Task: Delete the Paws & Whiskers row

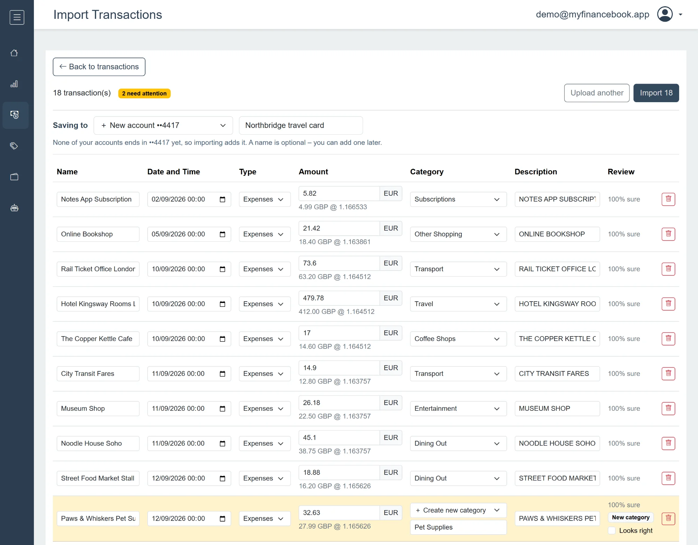Action: click(x=668, y=518)
